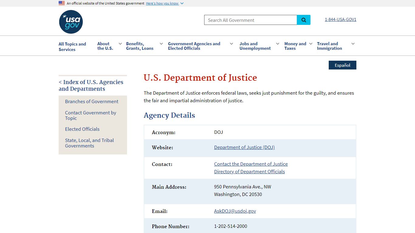This screenshot has height=233, width=415.
Task: Open Government Agencies and Elected Officials menu
Action: (194, 46)
